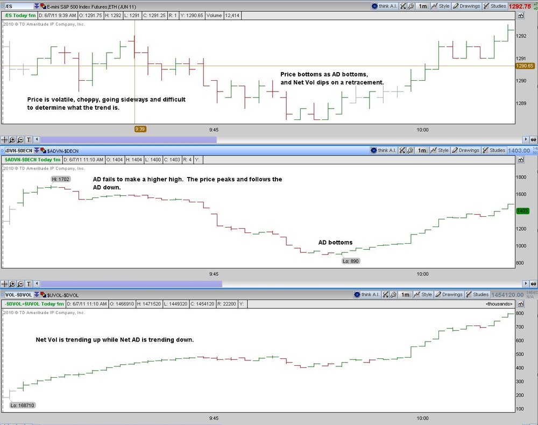Open Drawings menu on $ADVN-$DECN chart
The width and height of the screenshot is (538, 425).
(x=465, y=150)
